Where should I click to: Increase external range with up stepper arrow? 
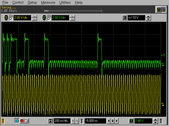tap(148, 17)
